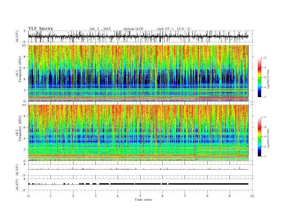
Task: Click the ch.1 spectrogram colorbar
Action: click(x=260, y=77)
